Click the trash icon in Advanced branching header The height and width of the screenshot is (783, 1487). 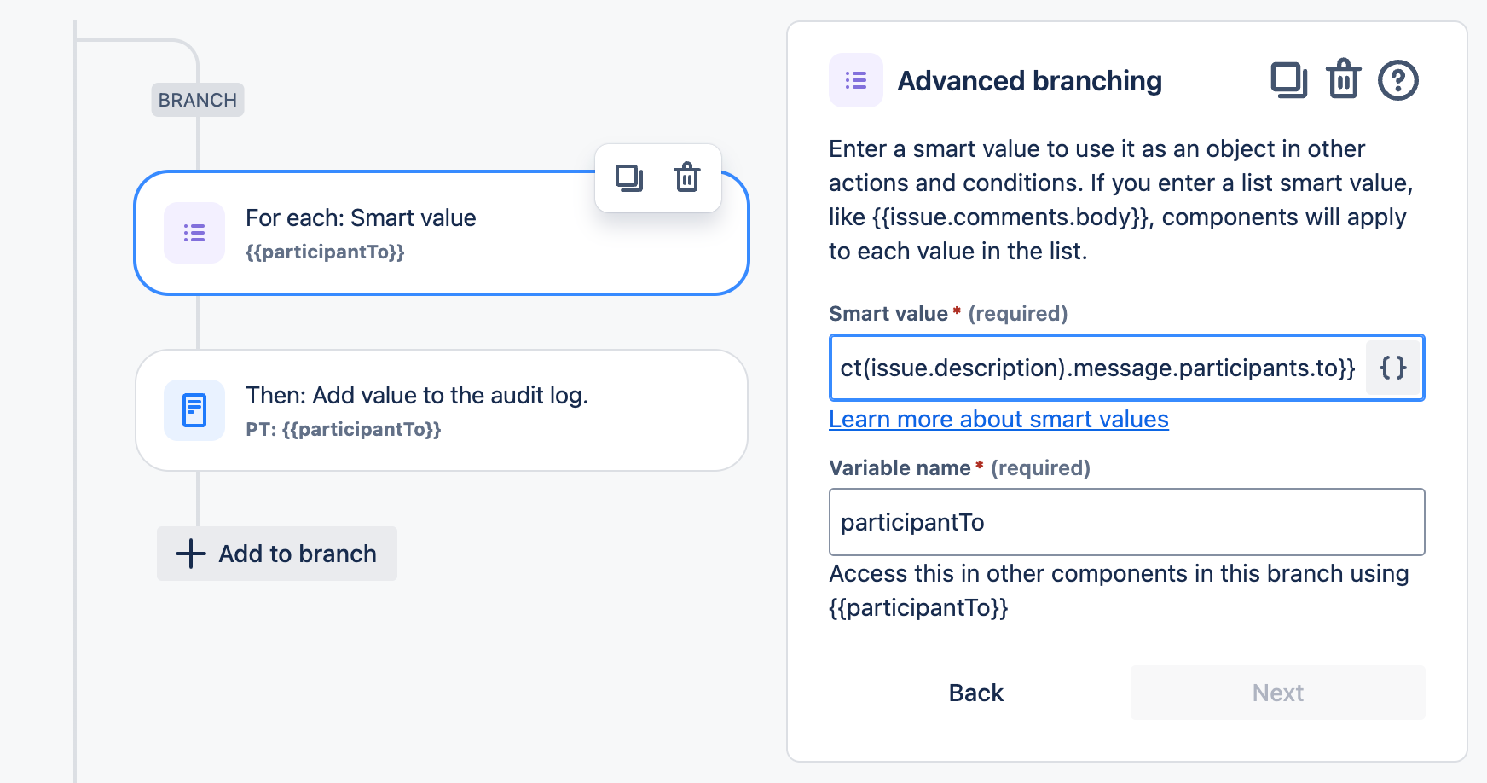point(1344,79)
